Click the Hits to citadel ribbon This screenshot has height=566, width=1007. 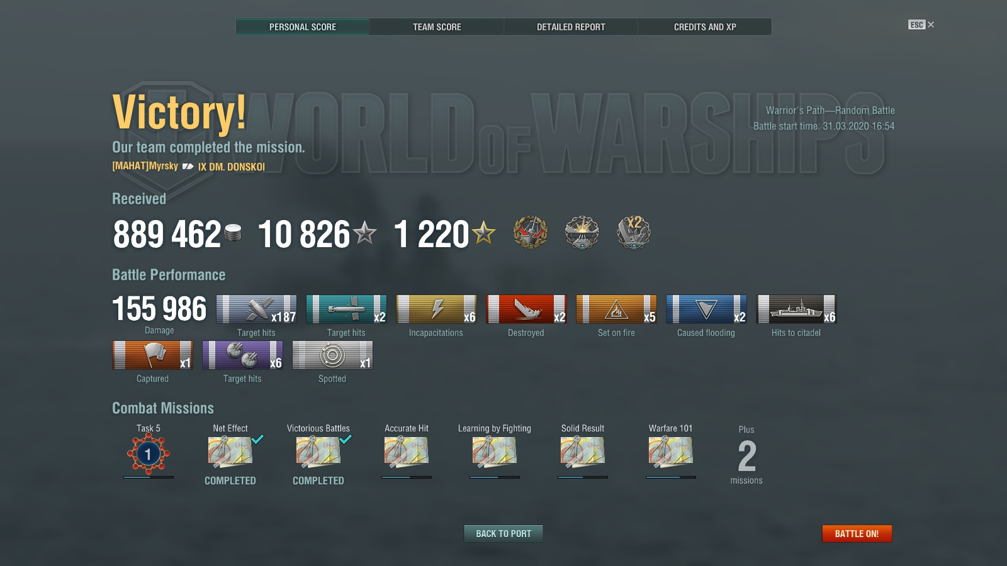pos(796,309)
